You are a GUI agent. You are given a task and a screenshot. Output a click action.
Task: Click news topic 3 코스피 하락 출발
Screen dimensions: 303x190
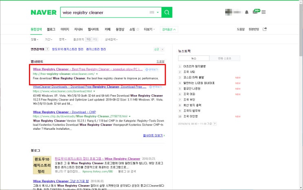[x=194, y=77]
